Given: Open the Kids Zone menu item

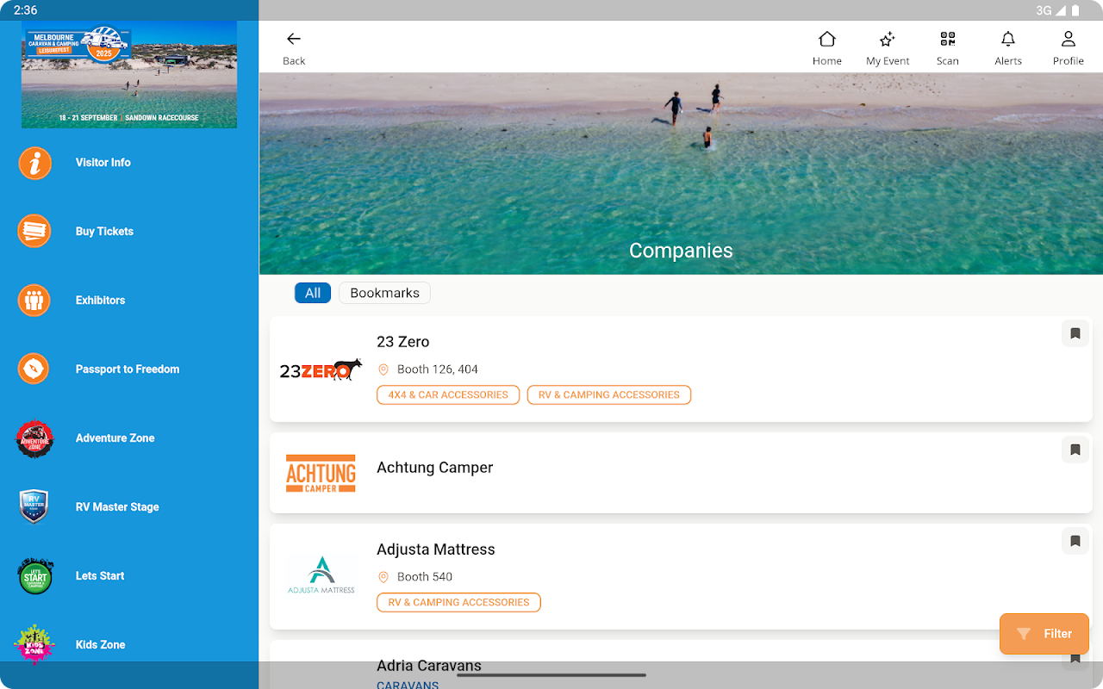Looking at the screenshot, I should tap(129, 644).
